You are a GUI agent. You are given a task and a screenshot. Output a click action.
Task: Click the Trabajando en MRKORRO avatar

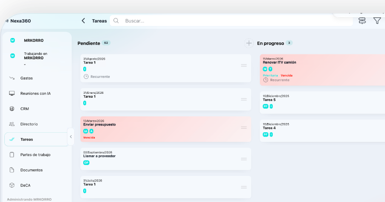point(13,56)
